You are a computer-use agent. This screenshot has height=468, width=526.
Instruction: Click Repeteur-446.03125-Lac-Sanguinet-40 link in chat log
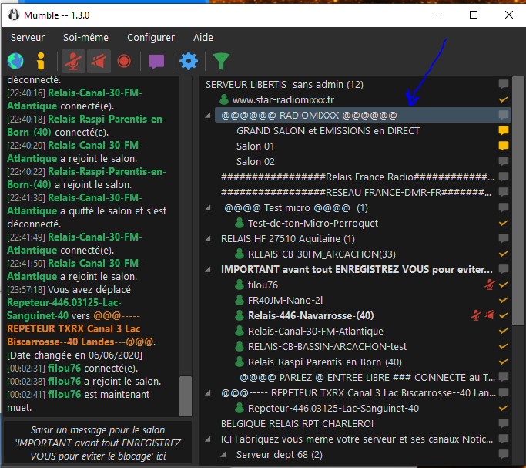(x=64, y=309)
